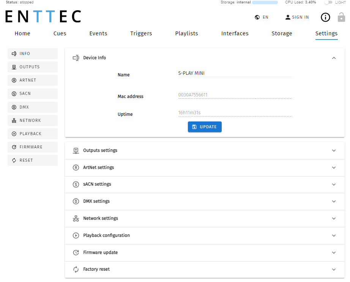The image size is (350, 282).
Task: Click the Firmware update title
Action: (100, 252)
